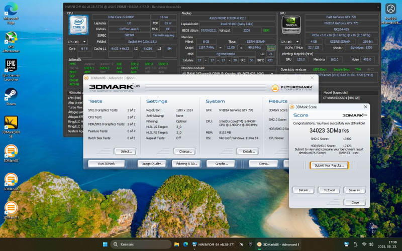The width and height of the screenshot is (402, 251).
Task: Click the GDDR5 SDRAM field in HWiNFO
Action: 340,42
